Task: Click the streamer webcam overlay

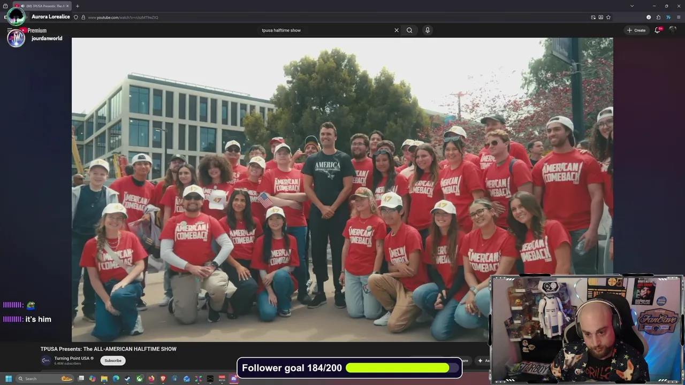Action: click(587, 329)
